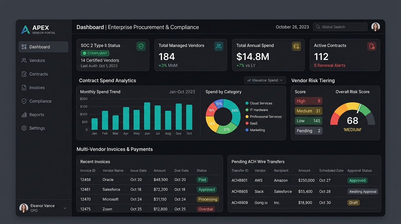Click the Medium risk tier row

pyautogui.click(x=309, y=111)
